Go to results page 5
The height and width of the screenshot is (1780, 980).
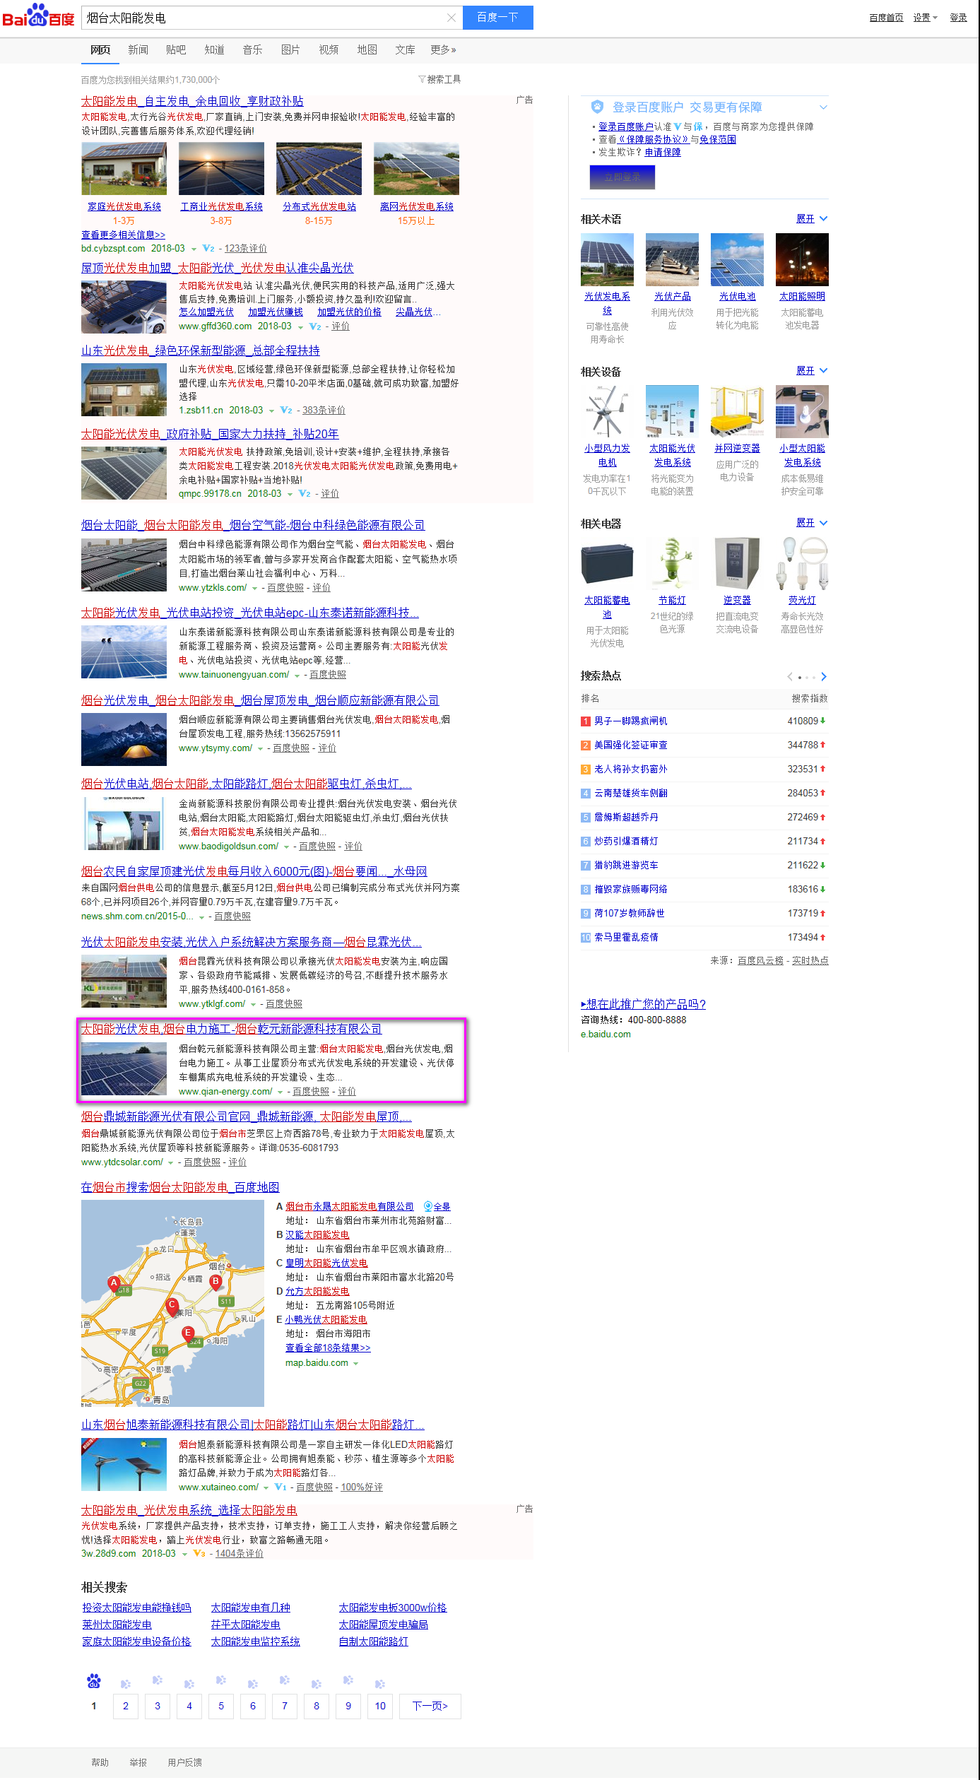point(221,1706)
